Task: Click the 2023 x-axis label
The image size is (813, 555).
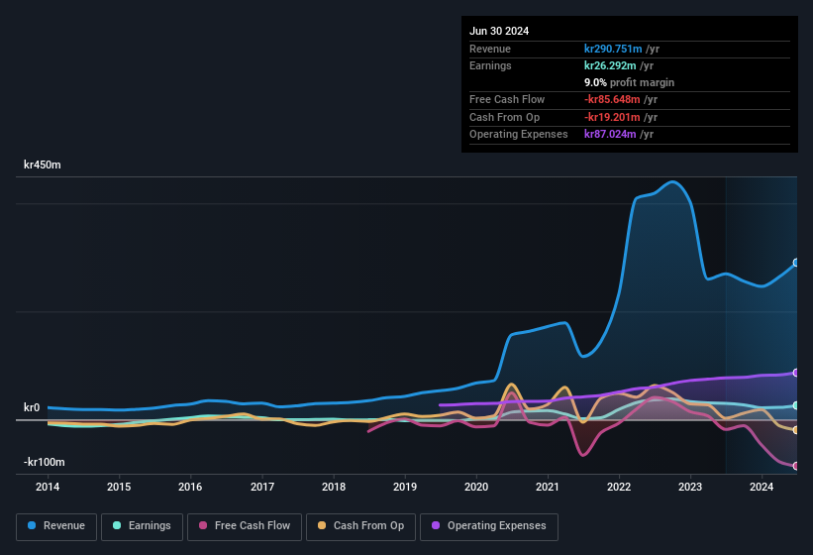Action: 690,487
